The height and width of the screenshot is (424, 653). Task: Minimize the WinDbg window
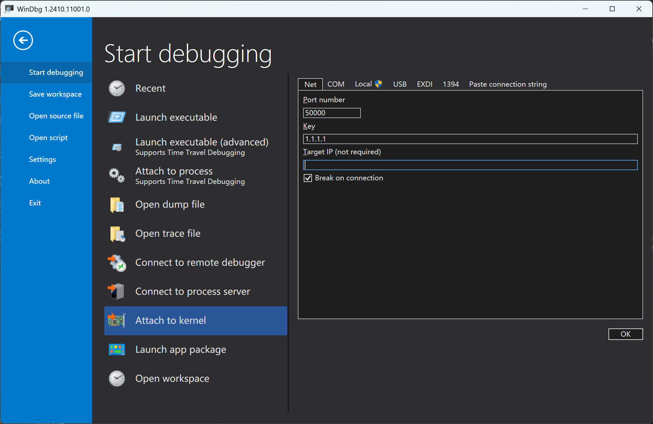(585, 9)
